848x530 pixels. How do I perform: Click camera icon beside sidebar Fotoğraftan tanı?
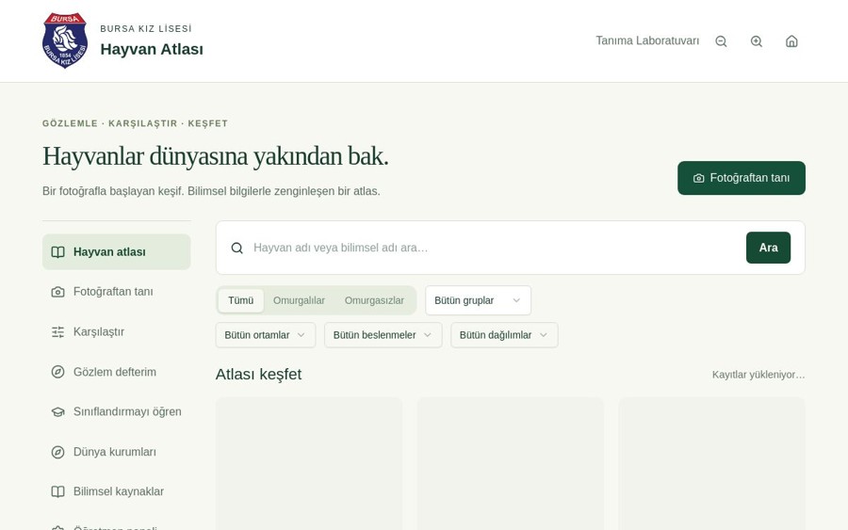pos(57,292)
